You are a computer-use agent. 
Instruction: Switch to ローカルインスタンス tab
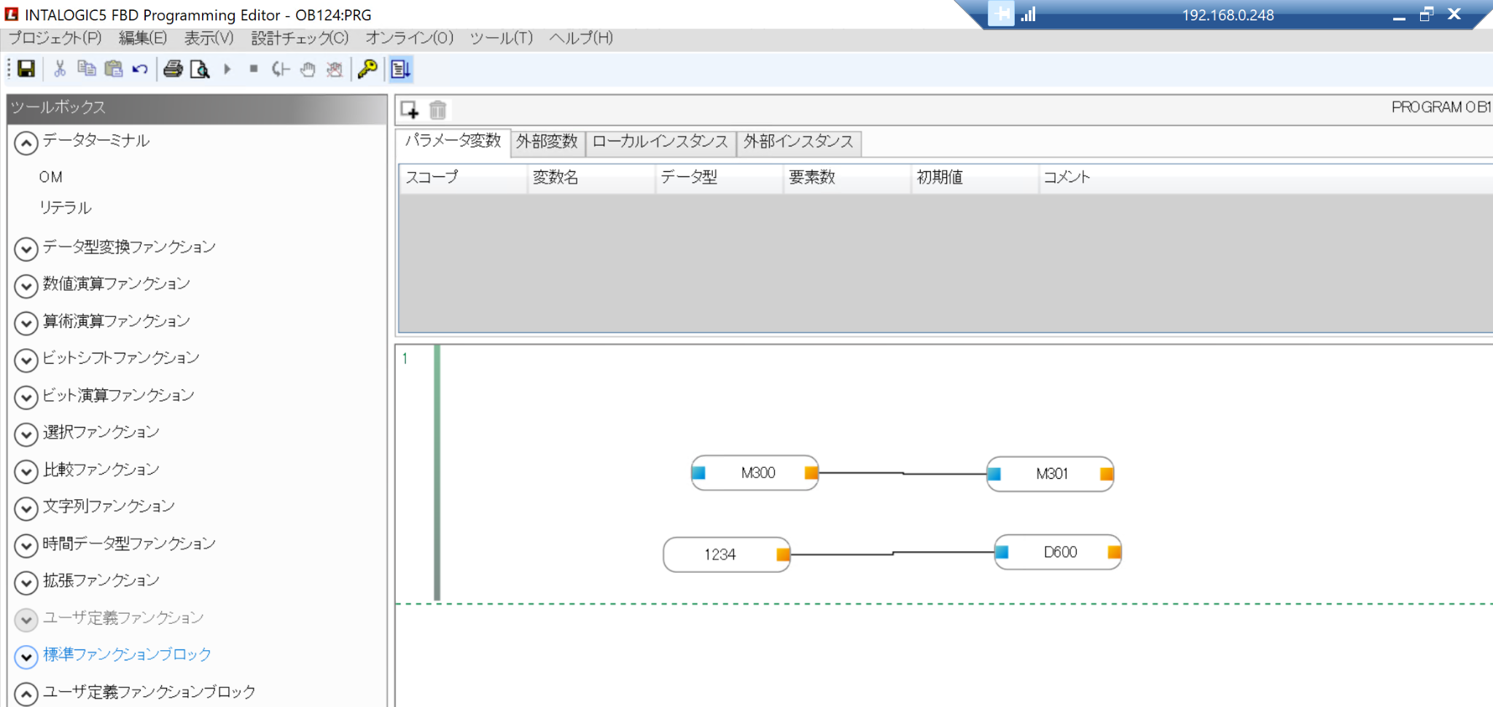pos(660,141)
